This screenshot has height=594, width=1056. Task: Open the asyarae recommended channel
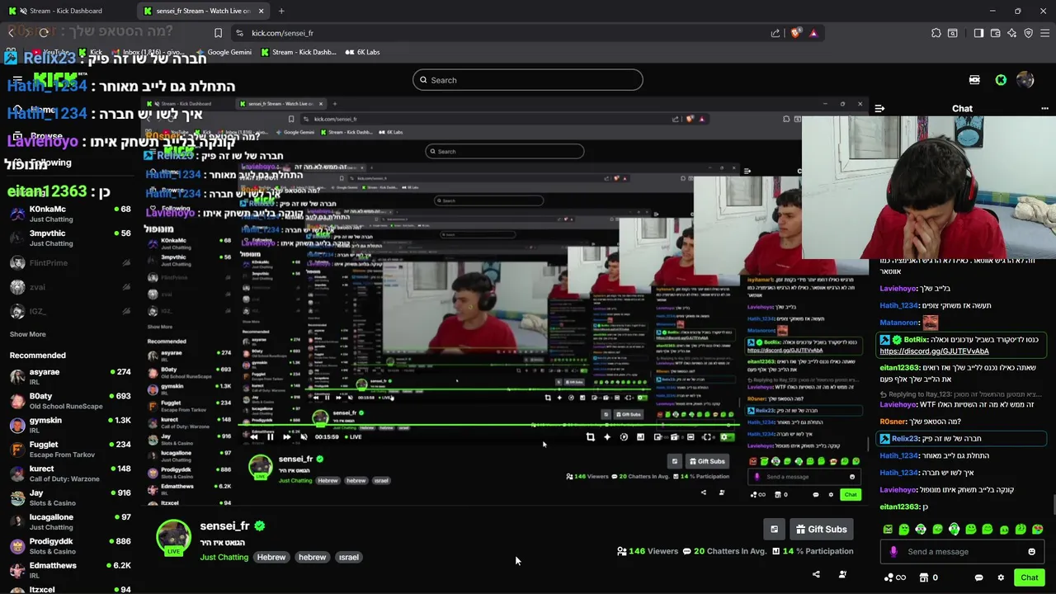[70, 376]
